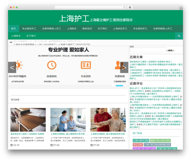Click the sun icon for 24小时护理服务
The width and height of the screenshot is (191, 161).
coord(18,65)
